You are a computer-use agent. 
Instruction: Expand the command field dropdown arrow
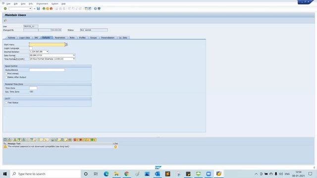[30, 9]
